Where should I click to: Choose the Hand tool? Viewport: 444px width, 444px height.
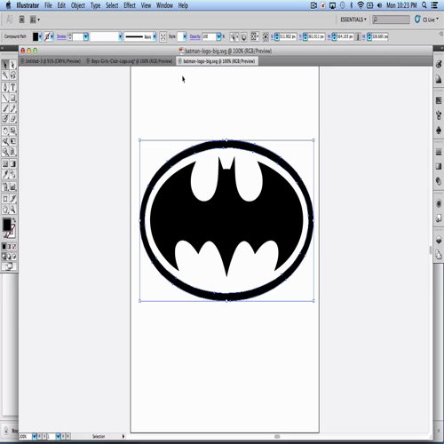[5, 210]
